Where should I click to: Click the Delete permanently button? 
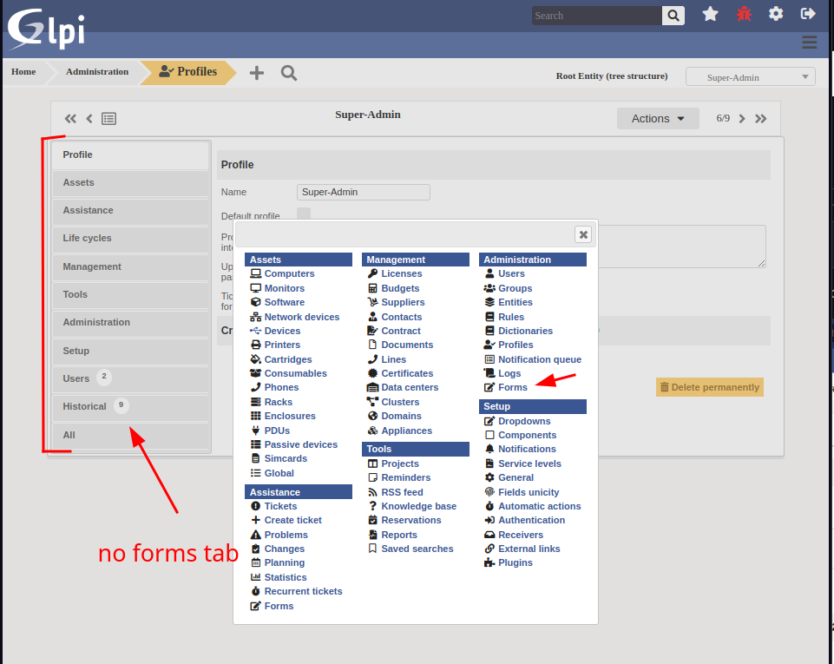pos(709,387)
